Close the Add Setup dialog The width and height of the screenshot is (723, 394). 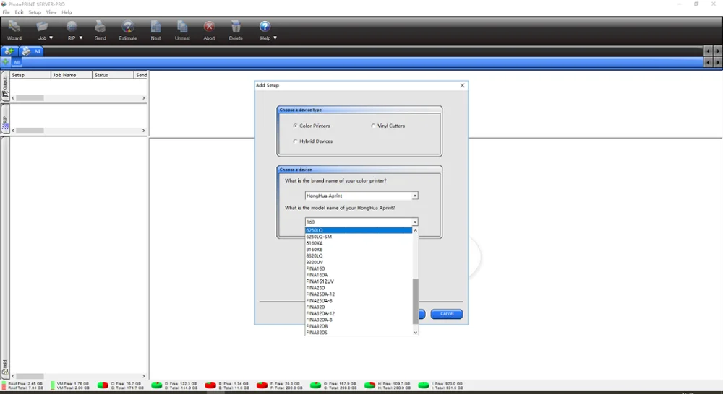click(x=462, y=85)
